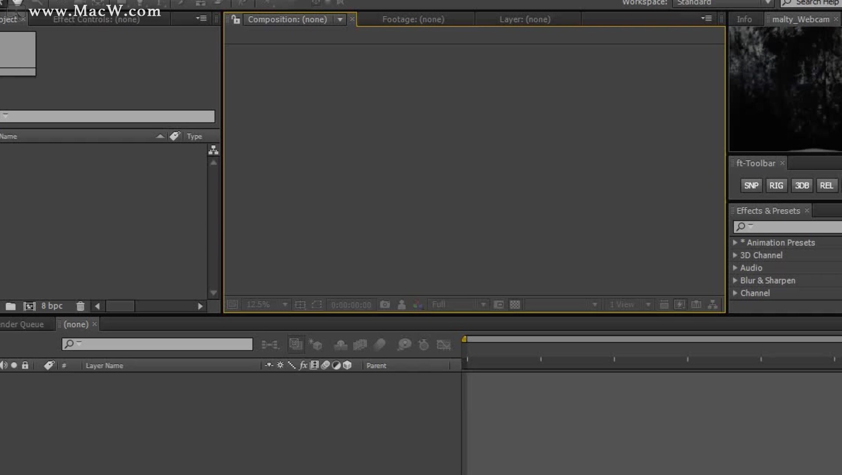Expand the Animation Presets category
842x475 pixels.
coord(735,242)
